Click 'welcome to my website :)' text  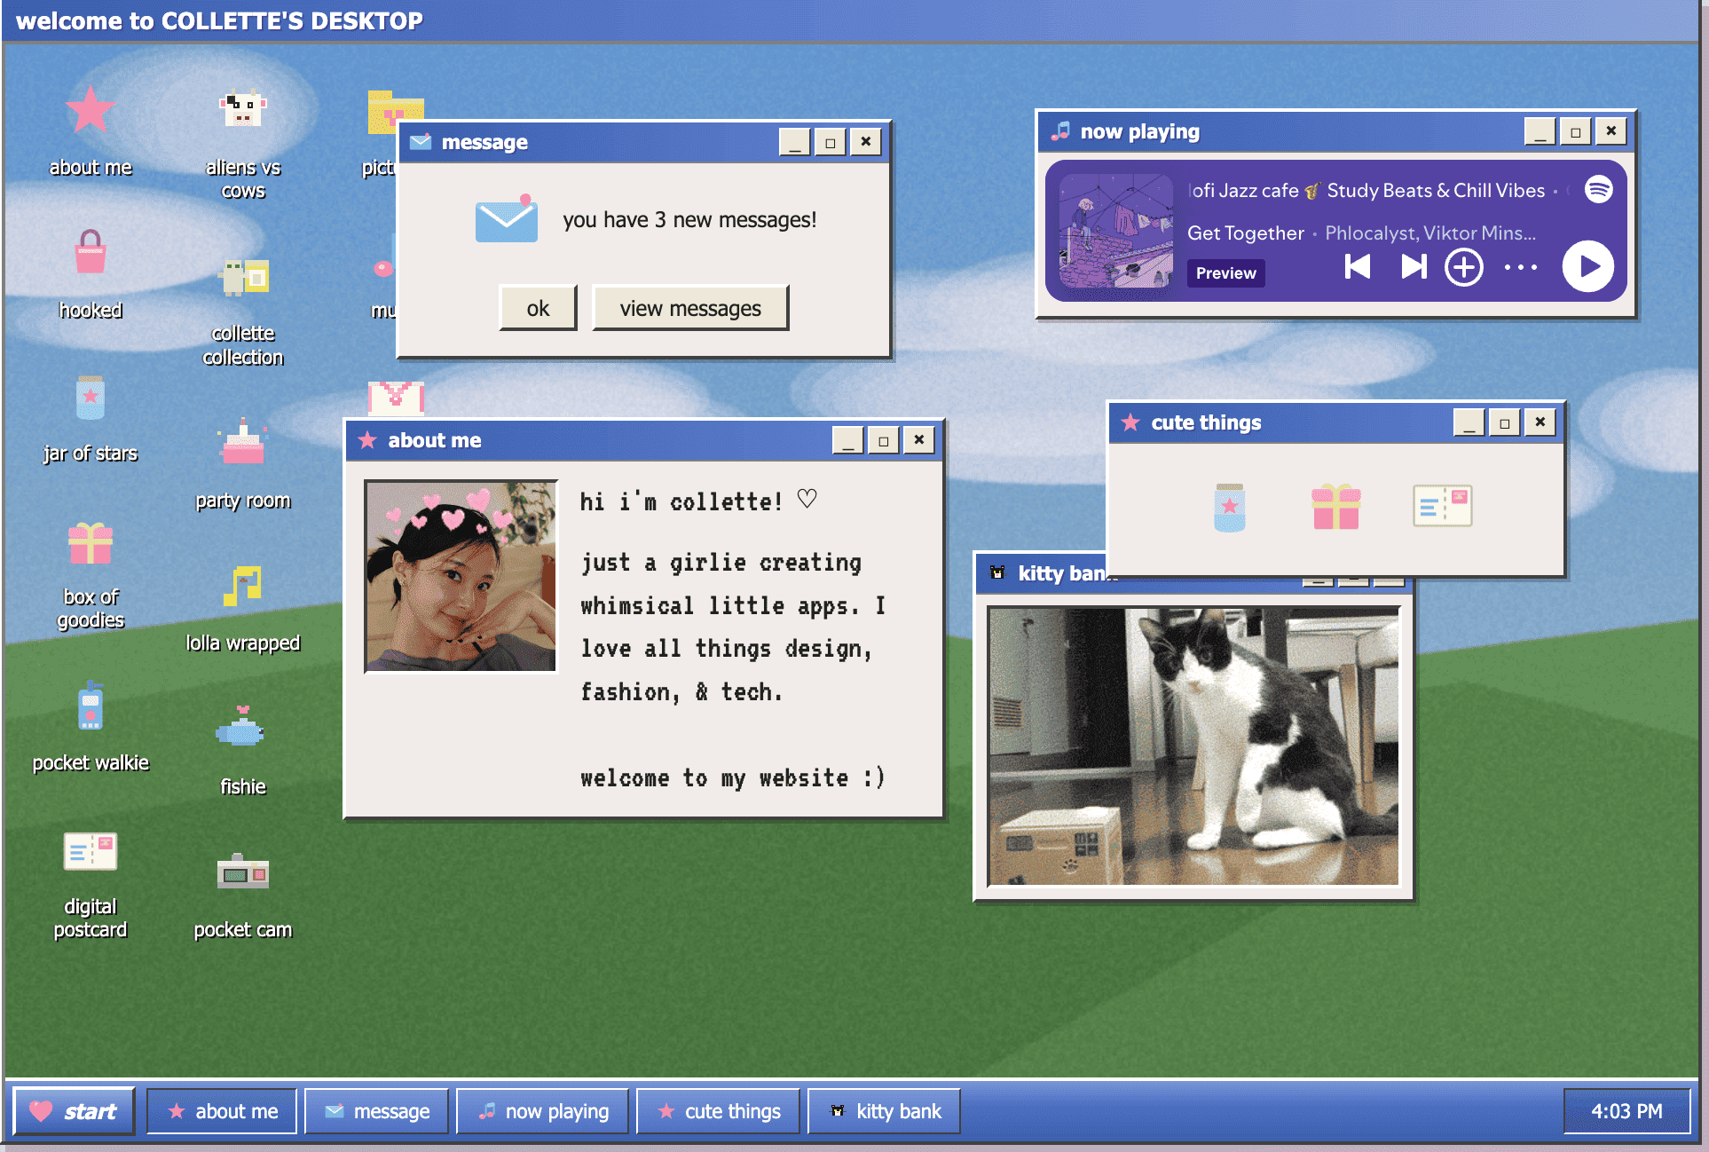[733, 777]
